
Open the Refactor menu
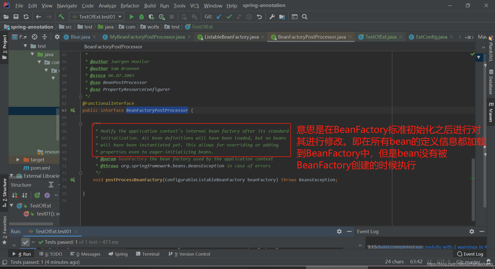point(130,5)
